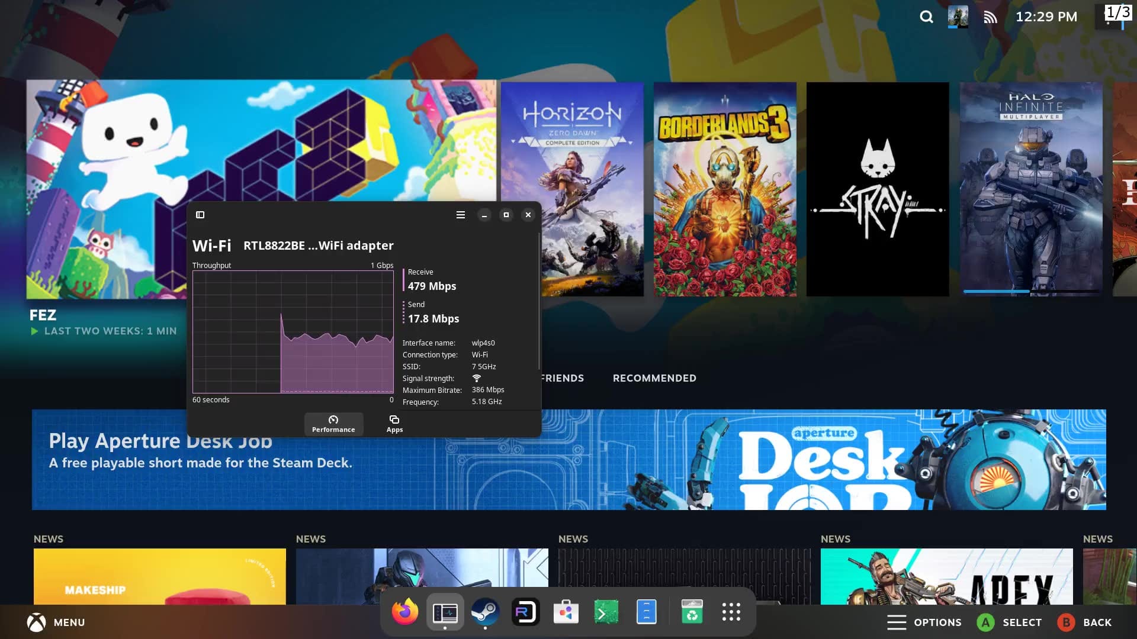Open the blue file manager dock icon
The height and width of the screenshot is (639, 1137).
646,612
